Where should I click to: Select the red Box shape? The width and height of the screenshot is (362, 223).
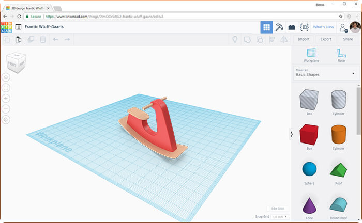[x=309, y=135]
